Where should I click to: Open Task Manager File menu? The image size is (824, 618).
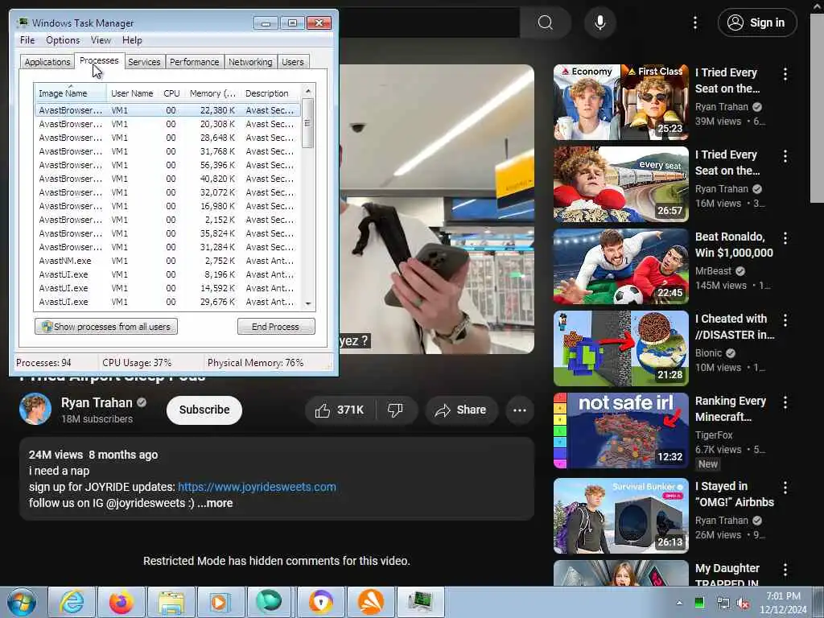tap(27, 40)
